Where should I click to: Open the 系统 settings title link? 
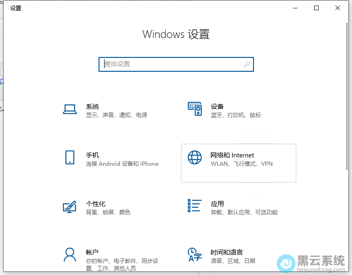pos(93,106)
